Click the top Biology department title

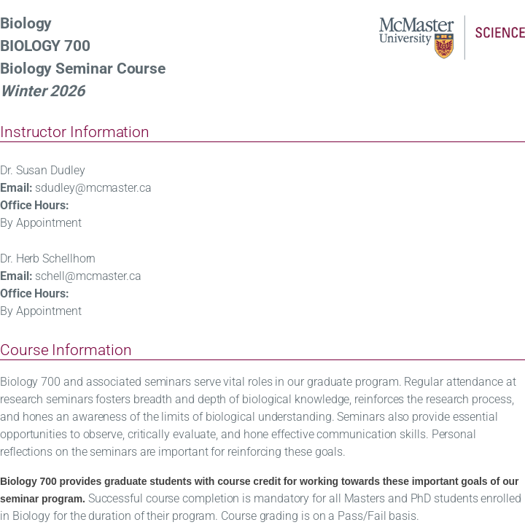pos(26,23)
